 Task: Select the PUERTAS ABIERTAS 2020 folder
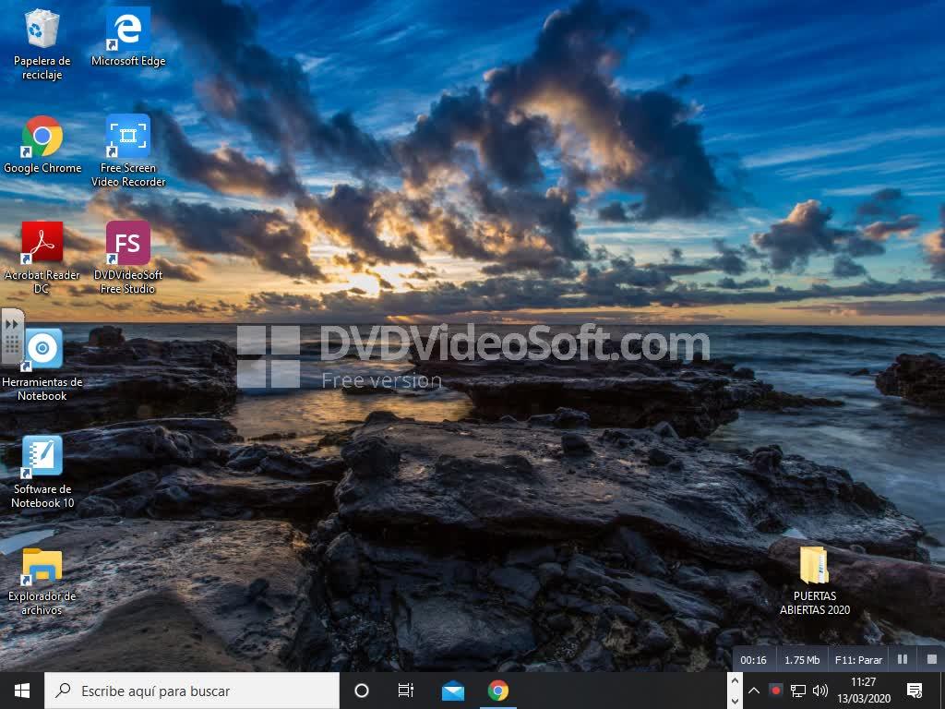(x=815, y=580)
